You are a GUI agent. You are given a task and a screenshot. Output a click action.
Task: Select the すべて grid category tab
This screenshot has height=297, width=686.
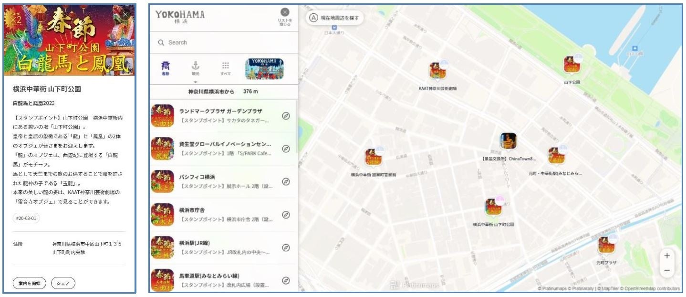coord(226,69)
